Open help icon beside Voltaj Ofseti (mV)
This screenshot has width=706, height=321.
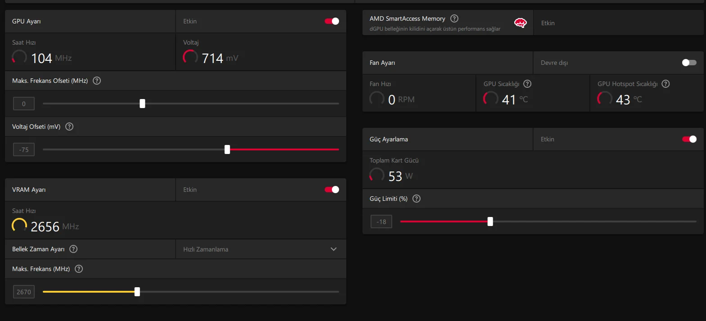tap(69, 127)
